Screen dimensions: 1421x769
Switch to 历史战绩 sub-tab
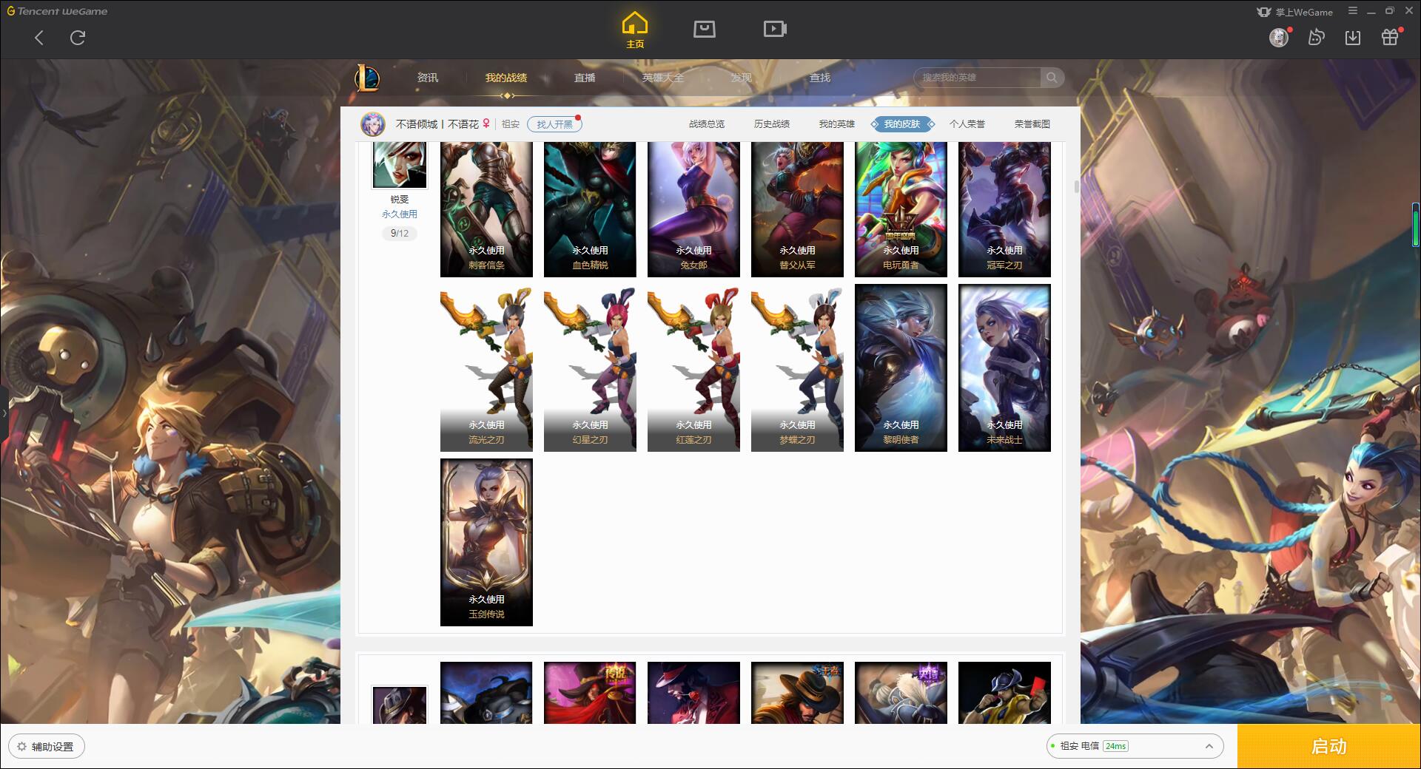(x=772, y=124)
